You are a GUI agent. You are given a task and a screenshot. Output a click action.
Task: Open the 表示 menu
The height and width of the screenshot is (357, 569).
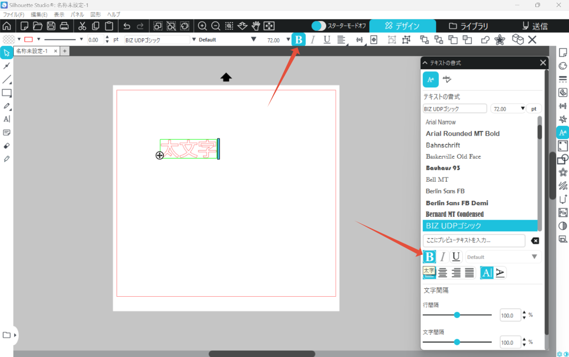pyautogui.click(x=59, y=14)
